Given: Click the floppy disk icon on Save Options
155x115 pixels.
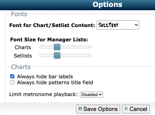Looking at the screenshot, I should click(x=80, y=109).
